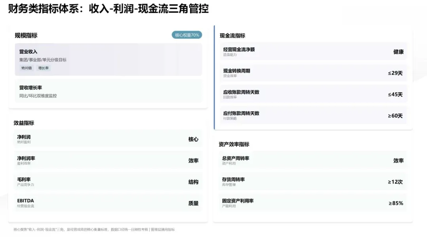Screen dimensions: 427x240
Task: Click the 绝对值 tag
Action: click(x=26, y=68)
